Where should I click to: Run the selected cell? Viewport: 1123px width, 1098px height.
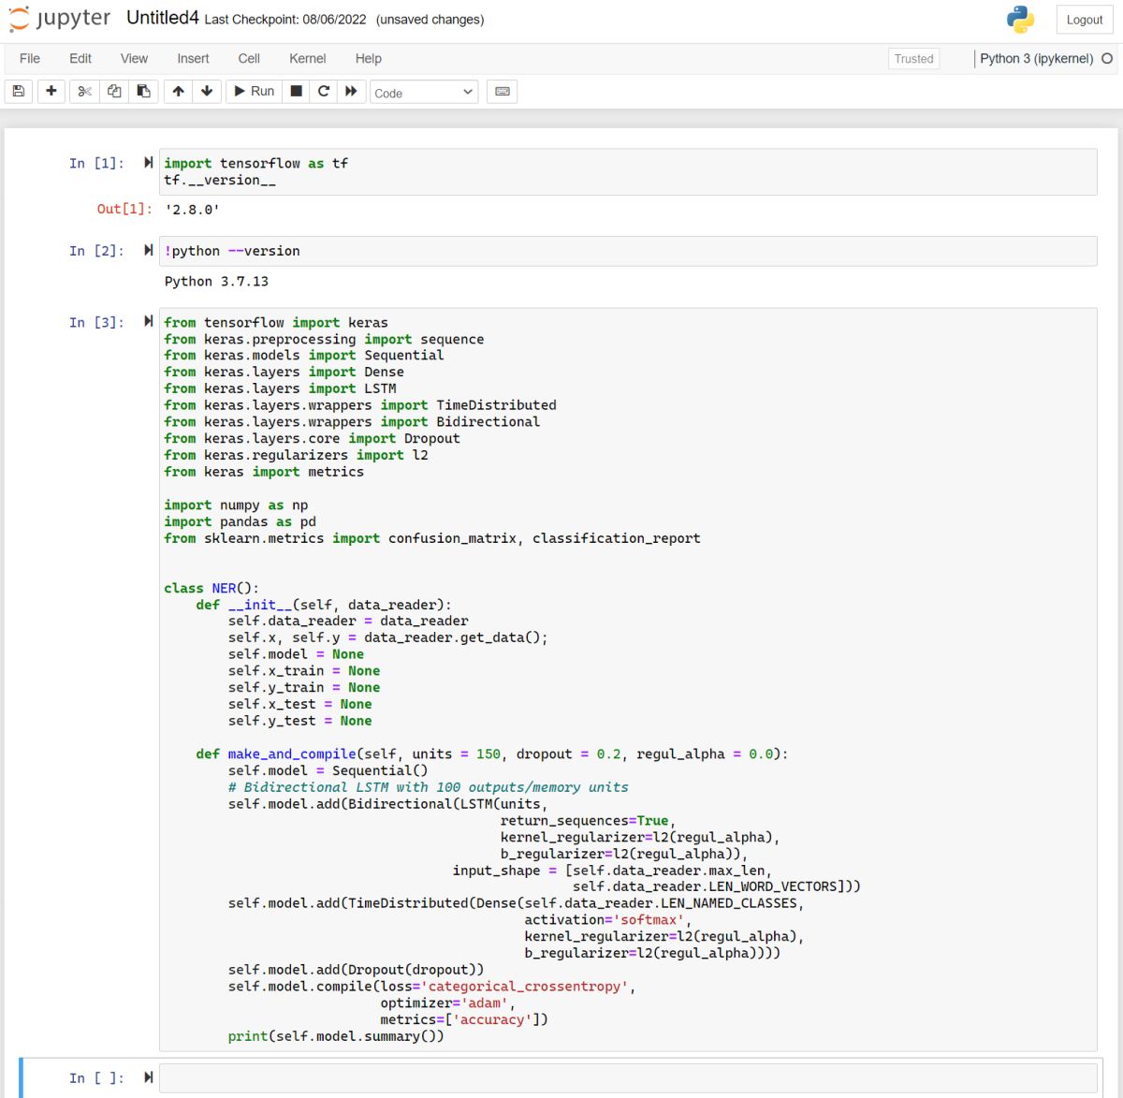click(254, 91)
